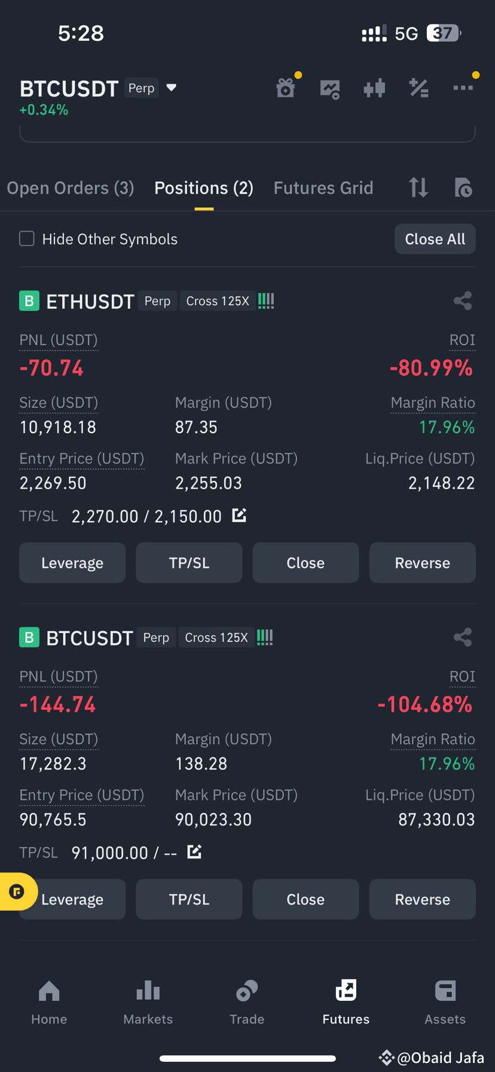
Task: Tap the Close All button
Action: tap(435, 239)
